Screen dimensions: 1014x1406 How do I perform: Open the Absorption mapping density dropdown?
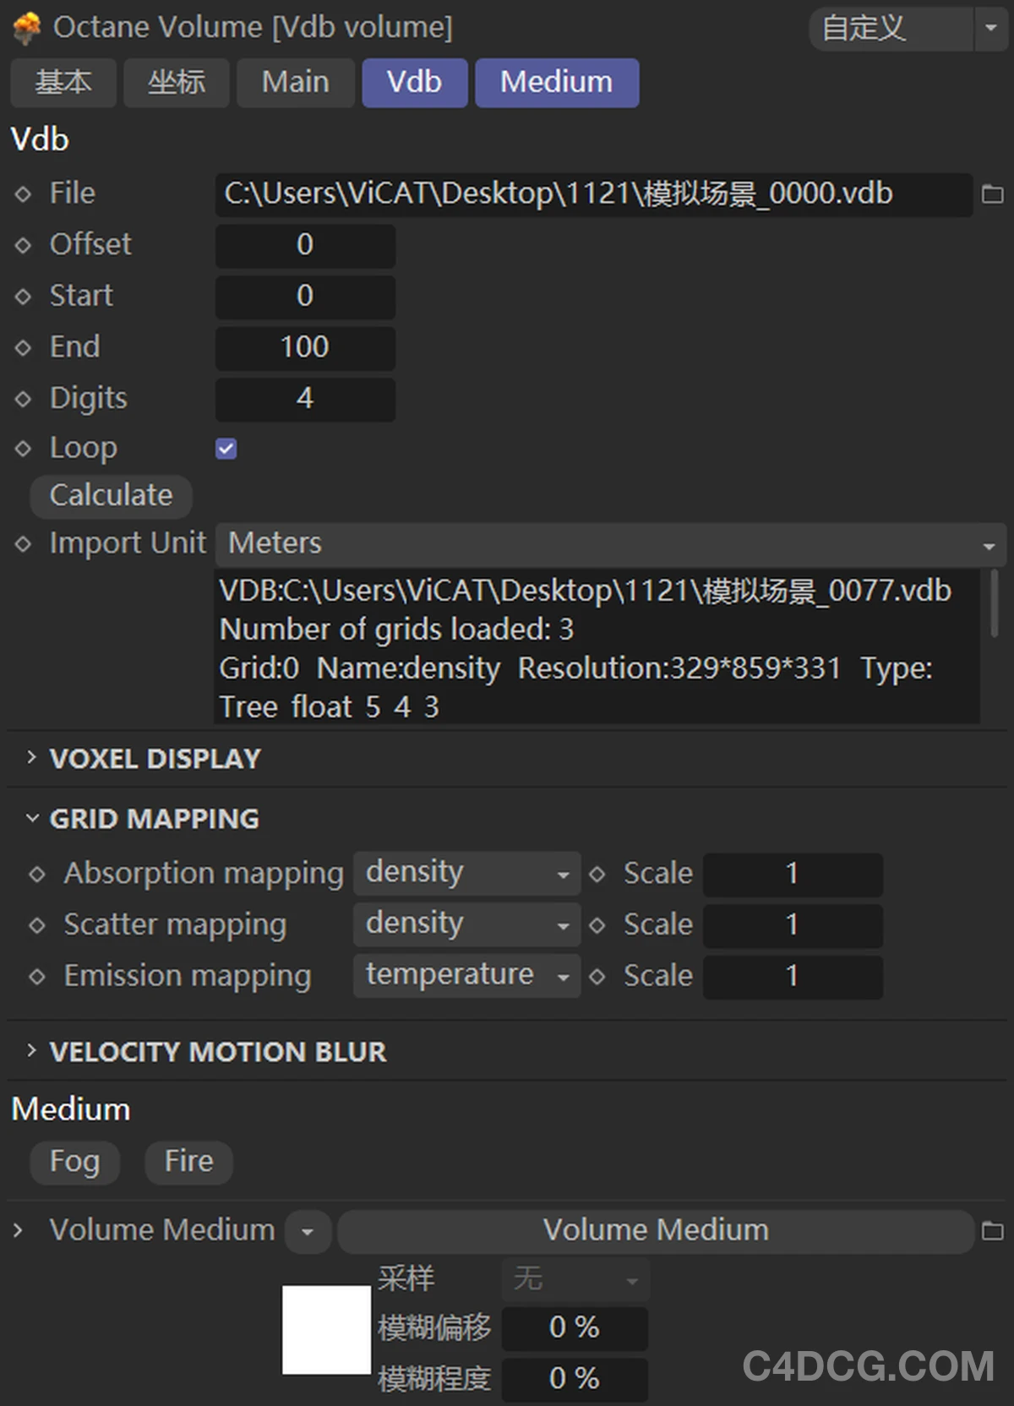466,874
